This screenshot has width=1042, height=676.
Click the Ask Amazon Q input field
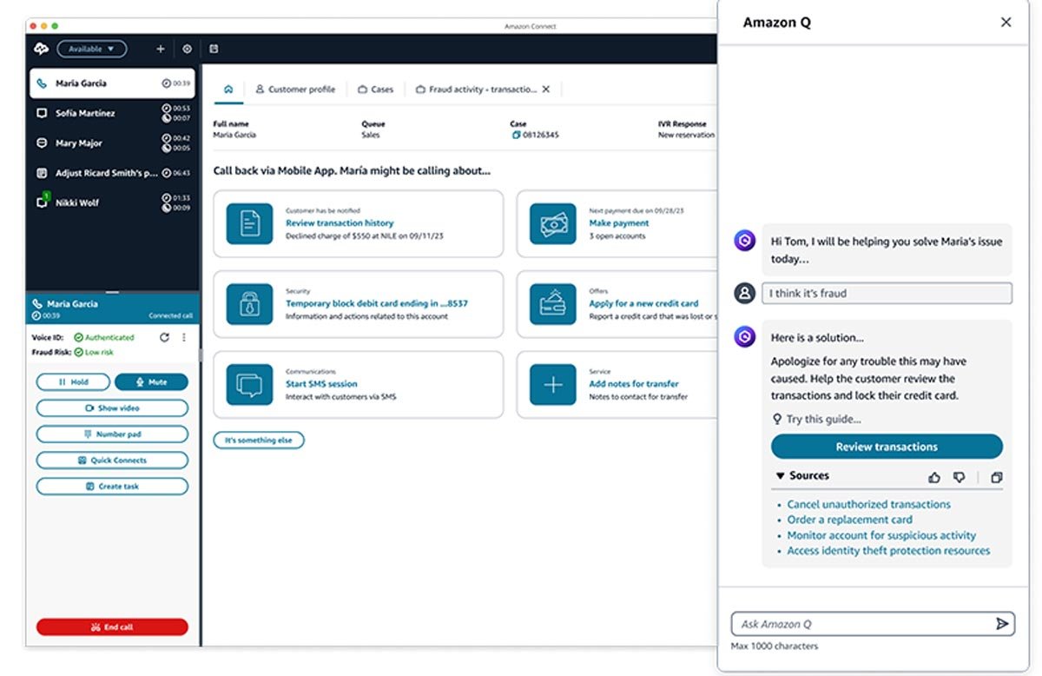[860, 624]
